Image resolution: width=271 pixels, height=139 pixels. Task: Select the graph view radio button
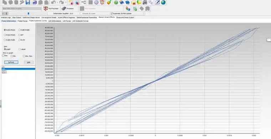click(5, 49)
